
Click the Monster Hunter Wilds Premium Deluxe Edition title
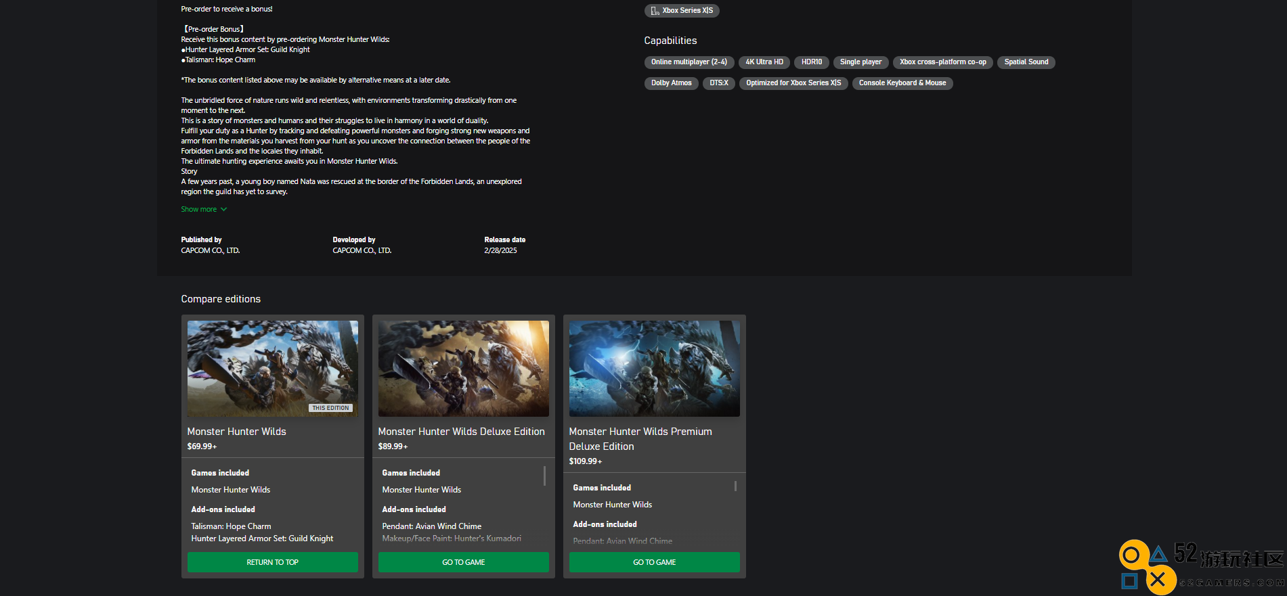[x=640, y=439]
